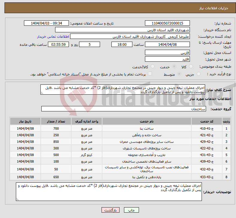Viewport: 236px width, 218px height.
Task: Click service name تخریب و آماده‌سازی محوطه
Action: tap(146, 155)
